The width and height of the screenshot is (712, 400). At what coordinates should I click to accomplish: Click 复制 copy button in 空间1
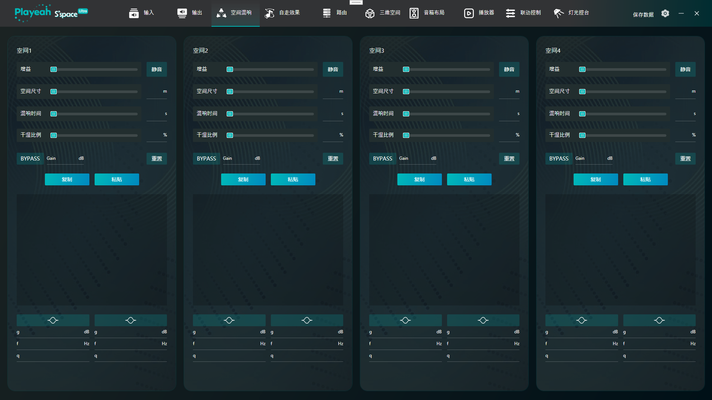[x=67, y=179]
